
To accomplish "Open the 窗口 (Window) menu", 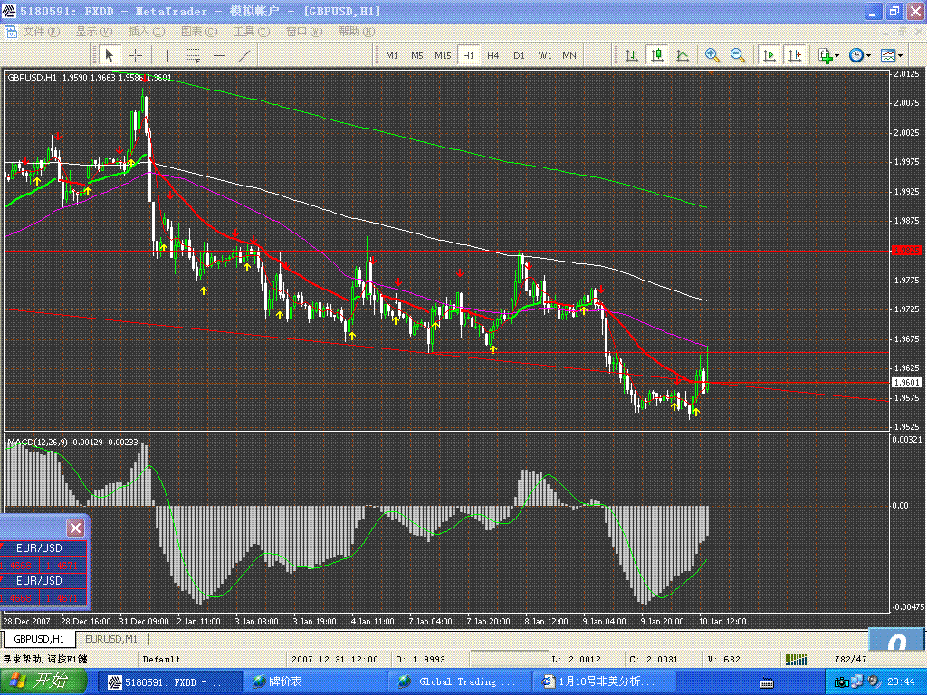I will (x=304, y=32).
